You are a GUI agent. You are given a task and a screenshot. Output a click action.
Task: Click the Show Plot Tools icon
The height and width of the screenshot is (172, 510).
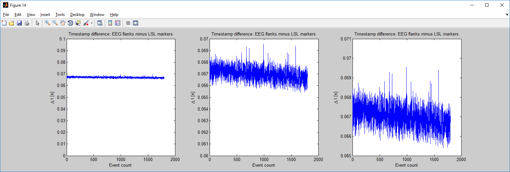click(x=135, y=23)
